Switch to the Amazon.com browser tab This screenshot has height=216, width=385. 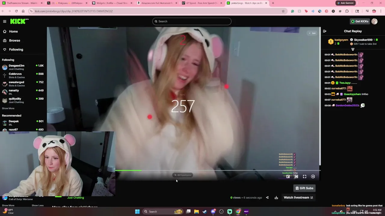pyautogui.click(x=157, y=3)
